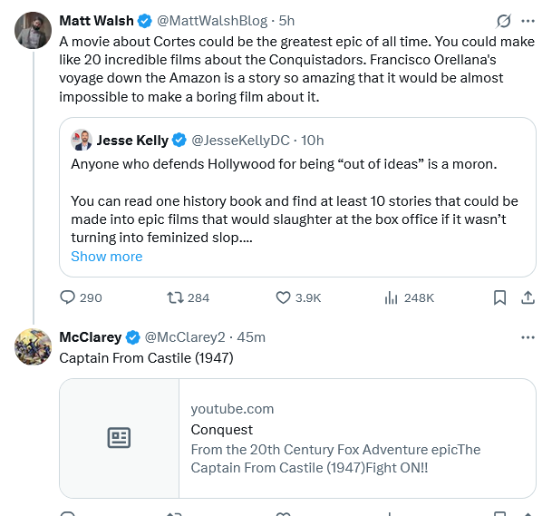Image resolution: width=552 pixels, height=516 pixels.
Task: Click the 45m timestamp on McClarey's tweet
Action: point(251,337)
